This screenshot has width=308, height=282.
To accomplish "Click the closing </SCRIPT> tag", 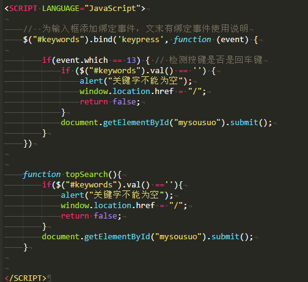I will [x=26, y=278].
